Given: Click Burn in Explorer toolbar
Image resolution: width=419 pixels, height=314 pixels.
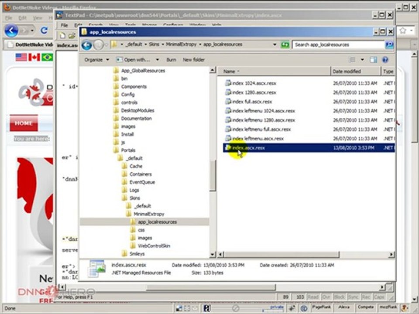Looking at the screenshot, I should click(171, 60).
